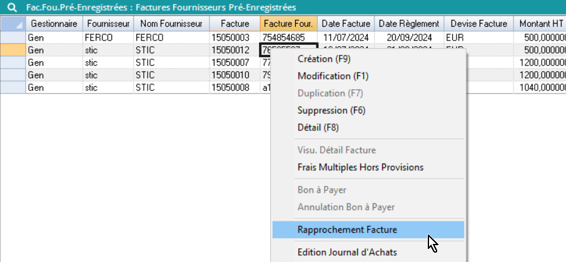Click the grid select-all corner cell
This screenshot has height=262, width=566.
tap(13, 24)
